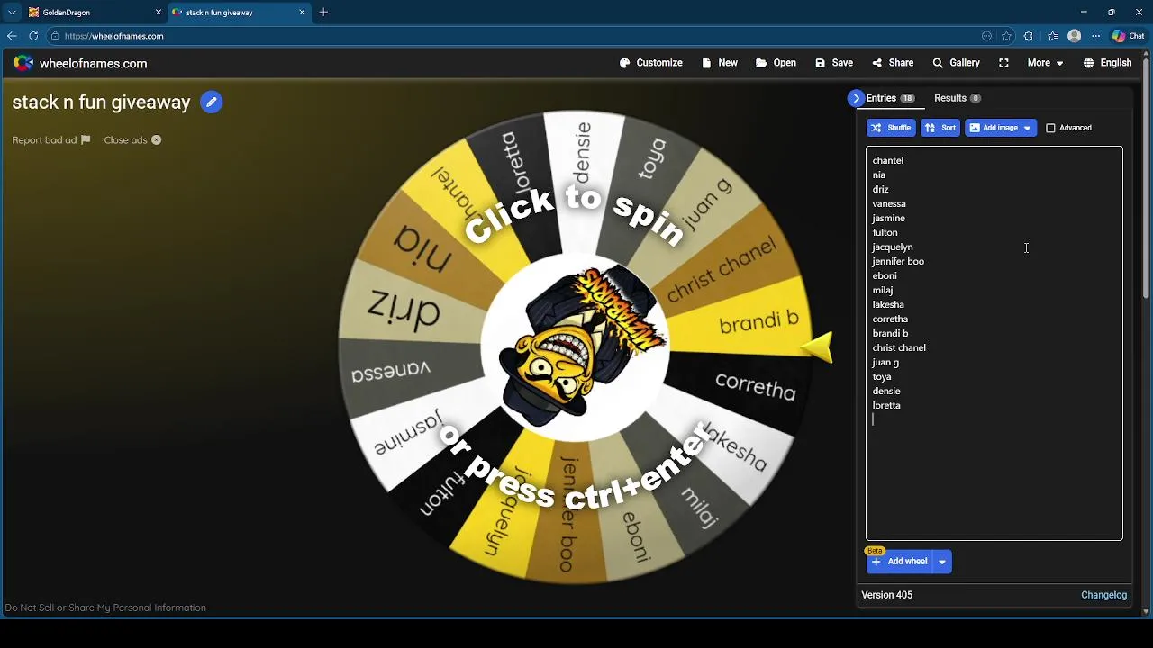Click the 'juan g' entry in the list
The image size is (1153, 648).
pos(885,362)
